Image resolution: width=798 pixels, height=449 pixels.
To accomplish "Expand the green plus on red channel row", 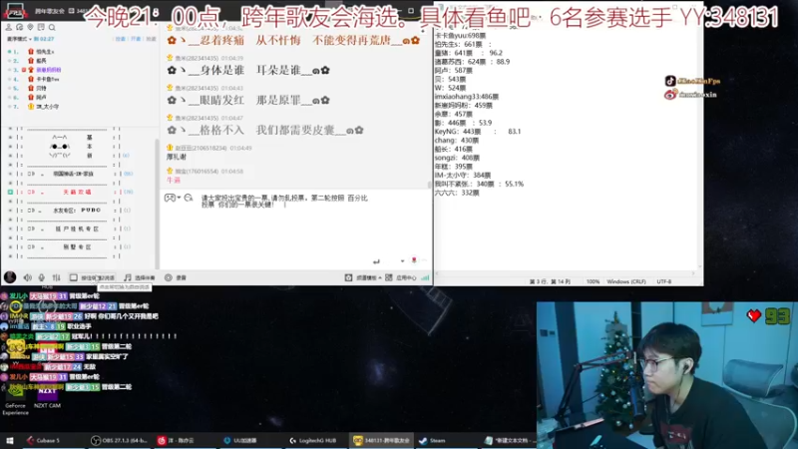I will tap(10, 192).
